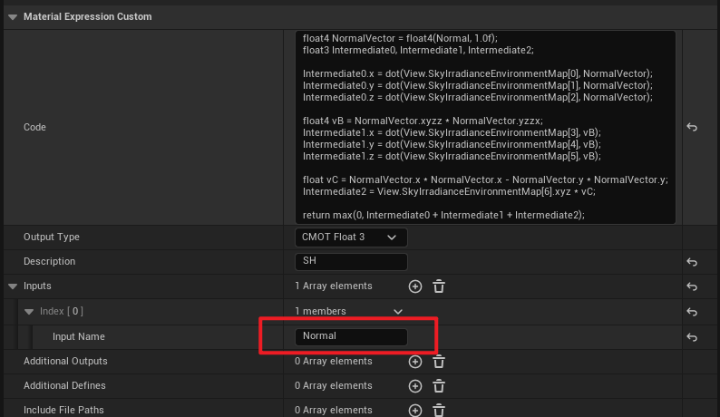This screenshot has width=720, height=417.
Task: Reset Index [0] to default value
Action: tap(692, 312)
